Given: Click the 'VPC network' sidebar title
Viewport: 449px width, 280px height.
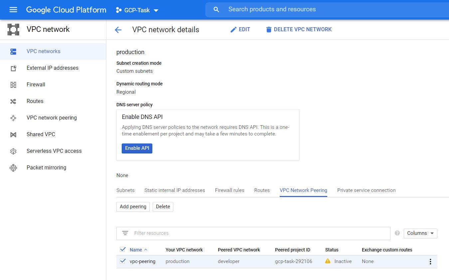Looking at the screenshot, I should pyautogui.click(x=48, y=29).
